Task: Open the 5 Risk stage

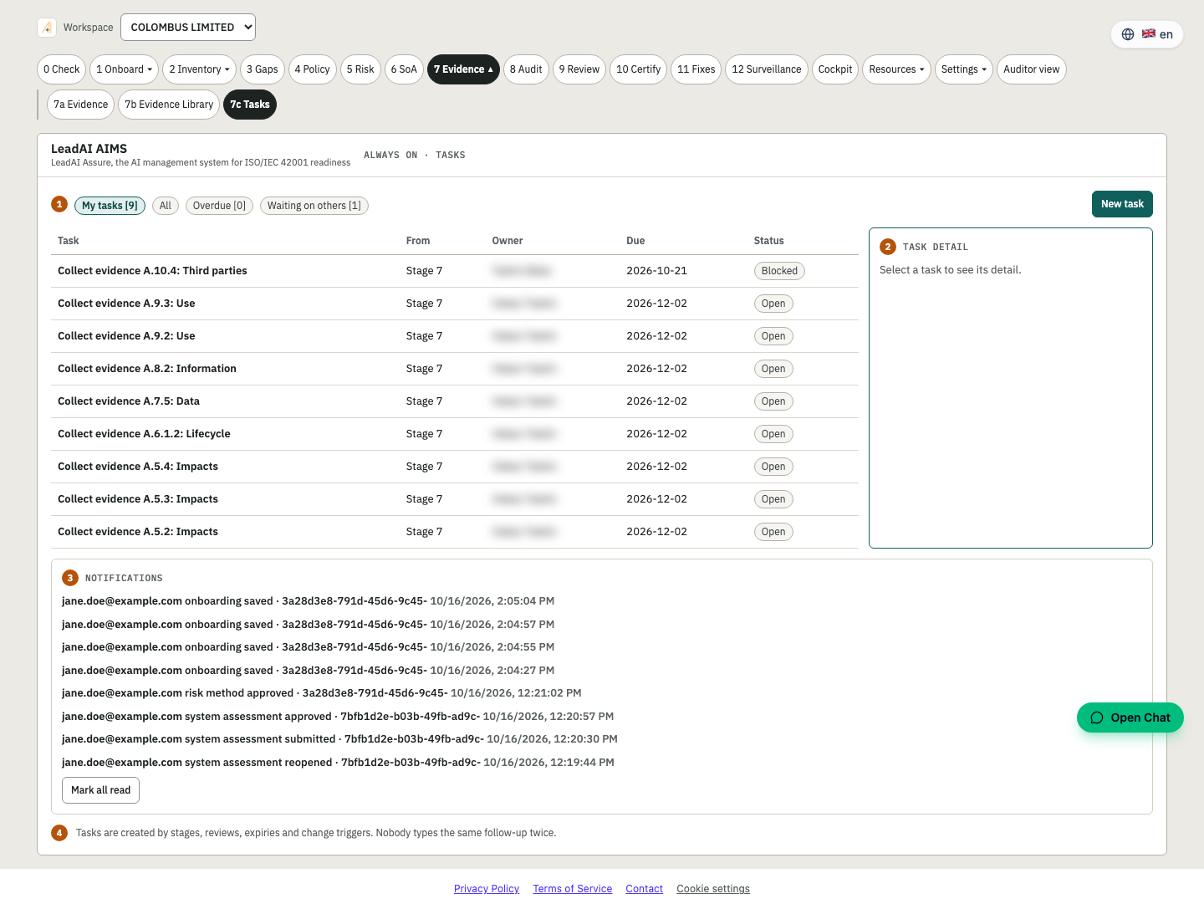Action: coord(360,69)
